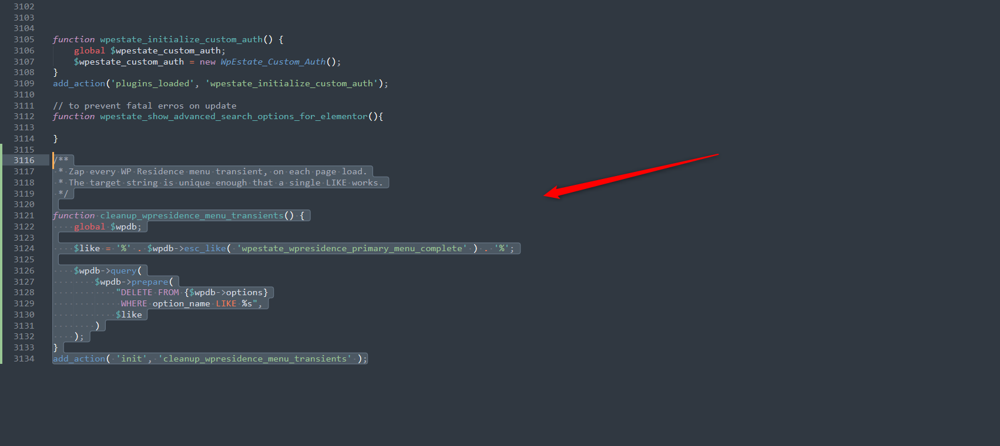Image resolution: width=1000 pixels, height=446 pixels.
Task: Click the closing brace on line 3133
Action: pyautogui.click(x=55, y=347)
